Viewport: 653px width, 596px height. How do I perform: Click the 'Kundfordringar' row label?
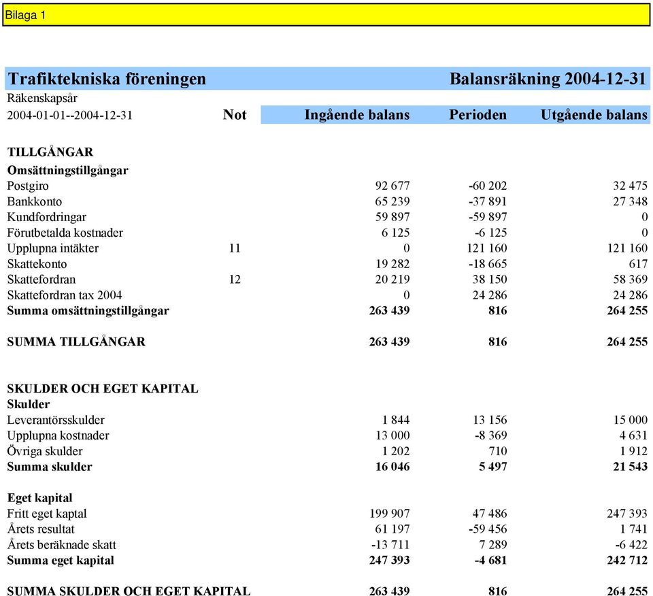pyautogui.click(x=47, y=218)
